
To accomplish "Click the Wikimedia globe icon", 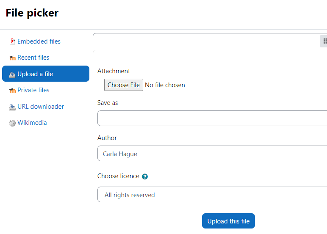I will tap(12, 123).
